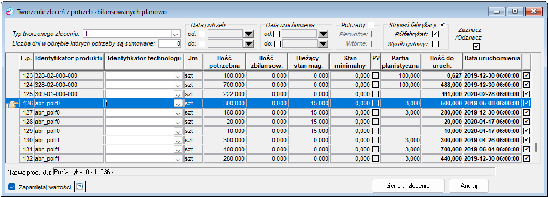Click Ilość do uruch. value 0,627
Screen dimensions: 548x197
pos(442,75)
